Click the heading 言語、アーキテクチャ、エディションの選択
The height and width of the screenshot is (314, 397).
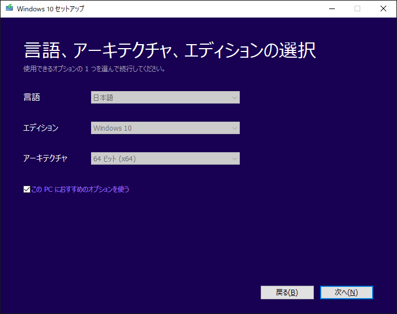point(170,50)
